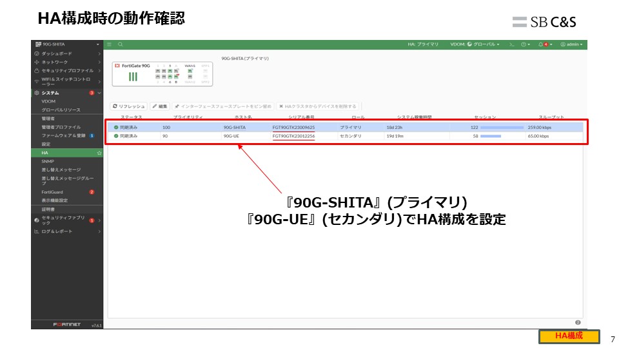
Task: Click the 編集 button
Action: click(160, 106)
